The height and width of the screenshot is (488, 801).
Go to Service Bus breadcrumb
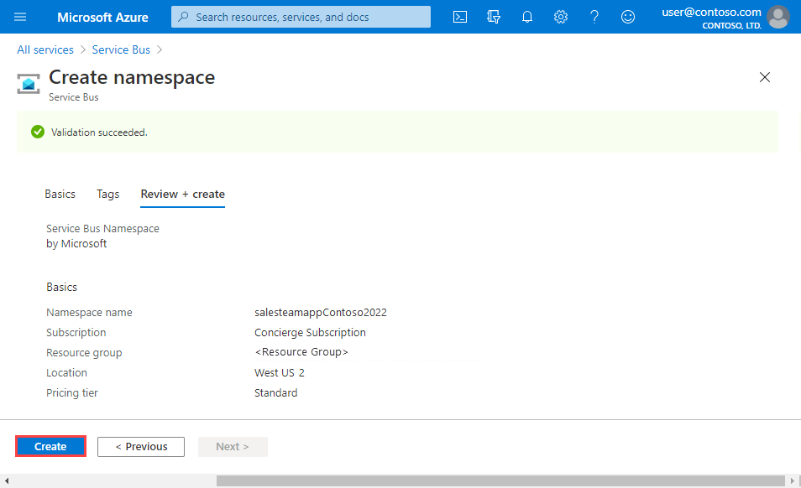point(121,49)
